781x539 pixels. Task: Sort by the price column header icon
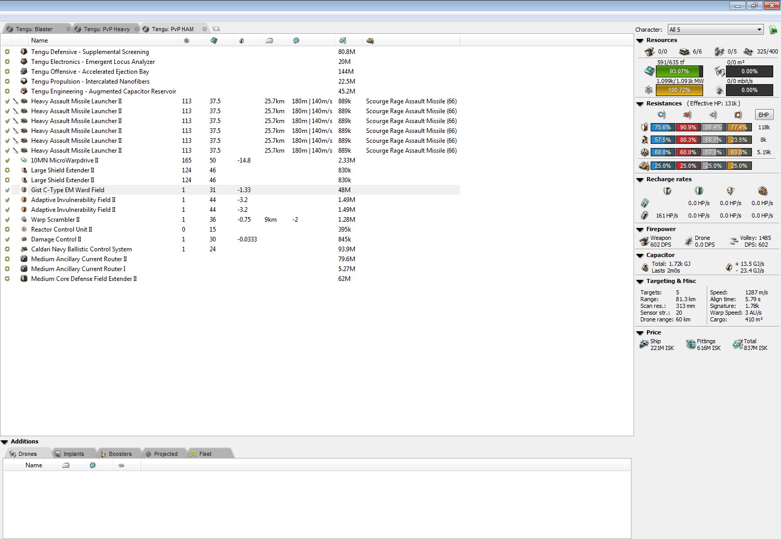click(x=343, y=41)
